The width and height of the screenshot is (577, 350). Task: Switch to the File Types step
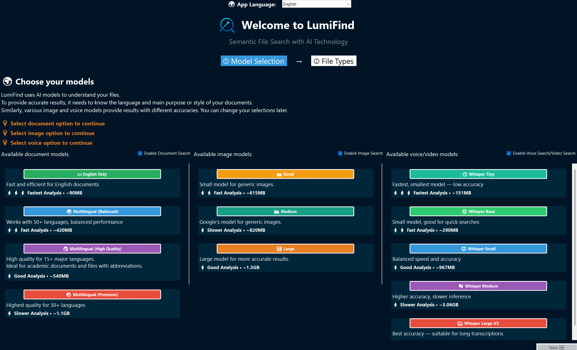pyautogui.click(x=334, y=61)
